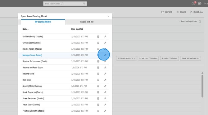This screenshot has height=115, width=208.
Task: Sort the list by Name column
Action: pos(25,29)
